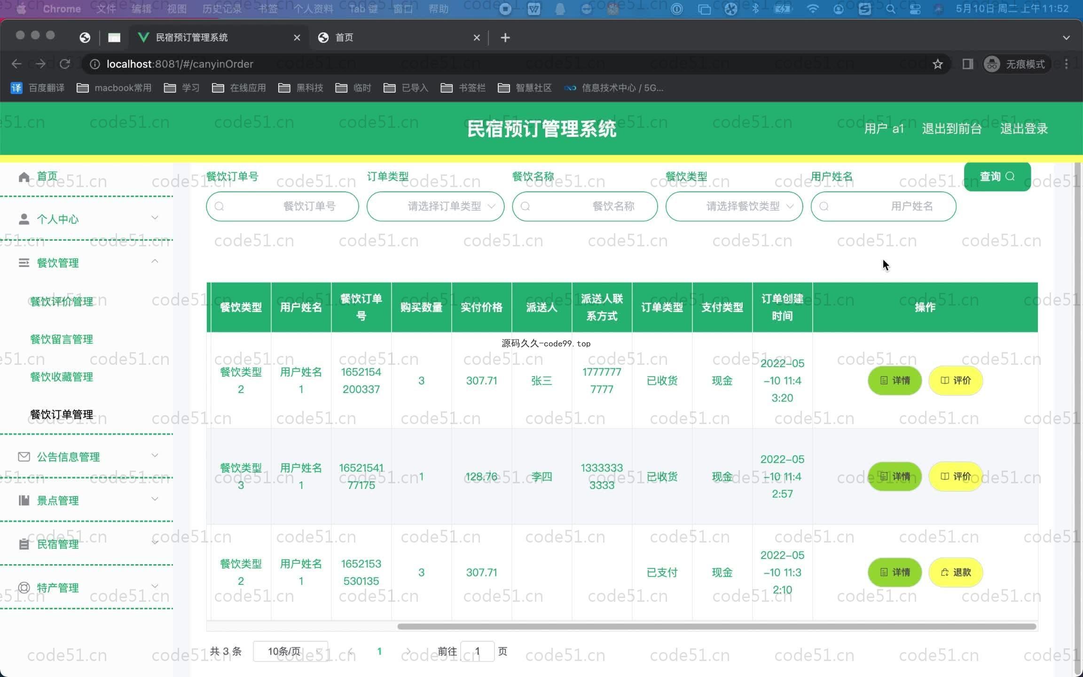The height and width of the screenshot is (677, 1083).
Task: Expand 公告信息管理 sidebar chevron
Action: [x=155, y=455]
